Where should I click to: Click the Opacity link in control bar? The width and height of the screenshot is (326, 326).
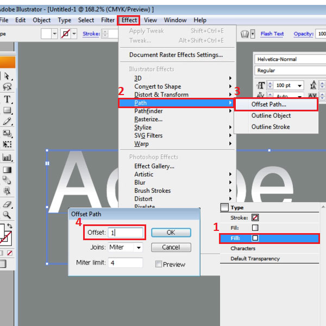click(304, 34)
